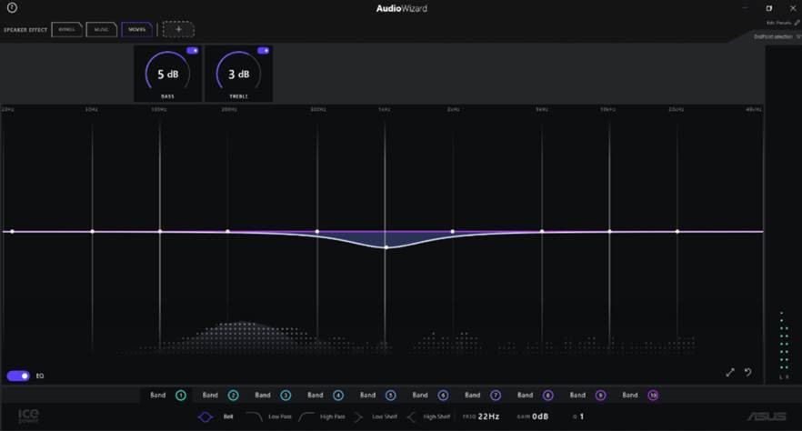Viewport: 802px width, 431px height.
Task: Select Band 2
Action: [x=220, y=396]
